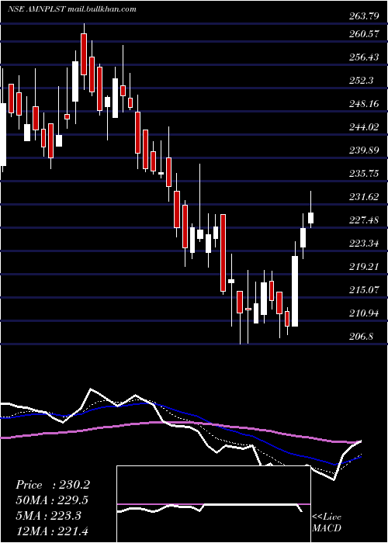Click inside the Live MACD inset box
This screenshot has height=543, width=388.
tap(213, 504)
